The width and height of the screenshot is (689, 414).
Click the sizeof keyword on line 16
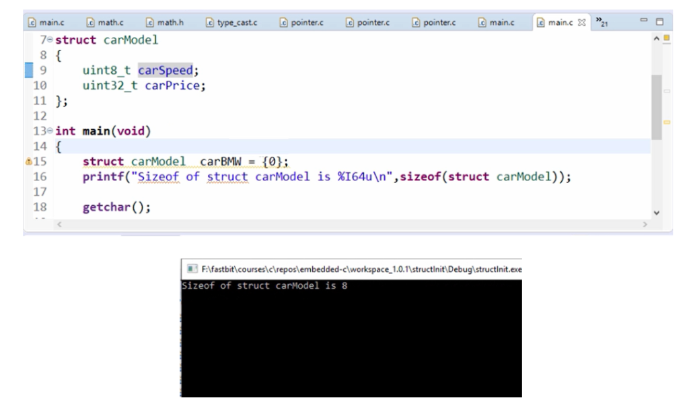[x=420, y=177]
